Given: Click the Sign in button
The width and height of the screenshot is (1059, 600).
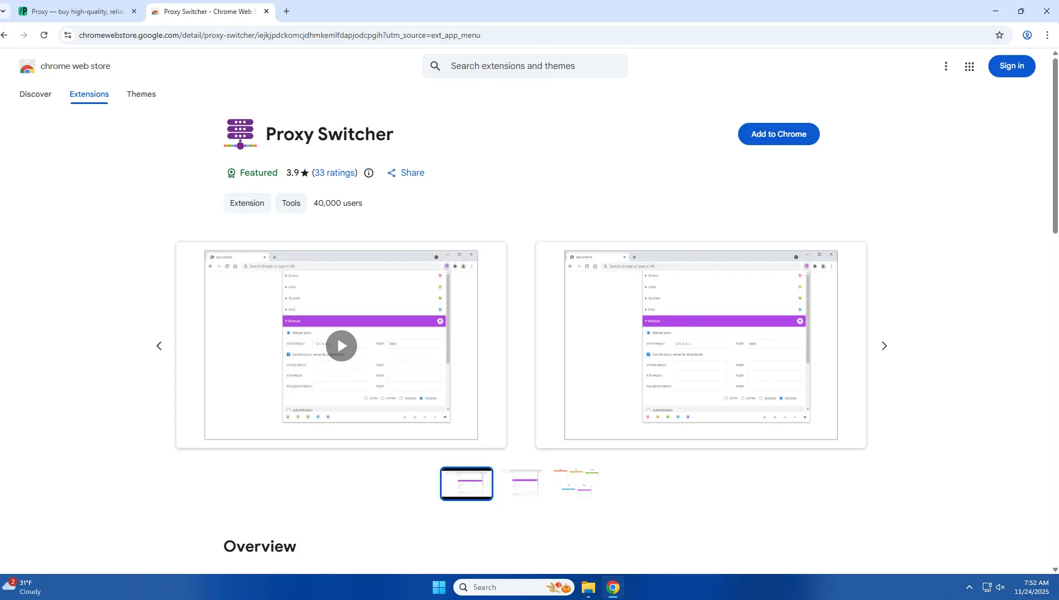Looking at the screenshot, I should point(1011,66).
